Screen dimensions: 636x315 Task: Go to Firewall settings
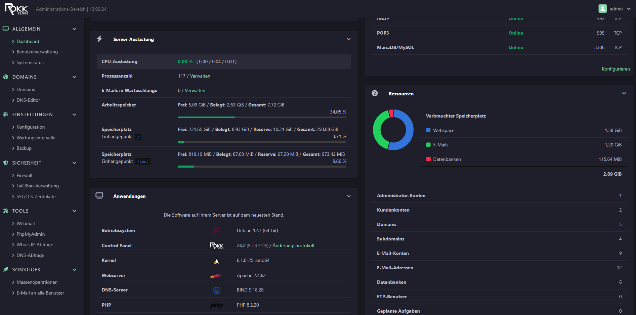point(24,175)
